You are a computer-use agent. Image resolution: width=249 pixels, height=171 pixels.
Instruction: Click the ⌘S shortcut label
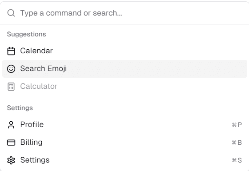(237, 160)
